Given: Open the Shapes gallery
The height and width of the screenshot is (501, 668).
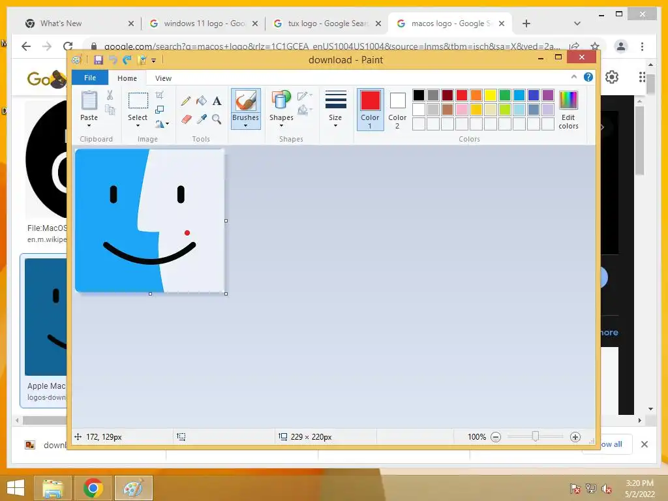Looking at the screenshot, I should 281,108.
